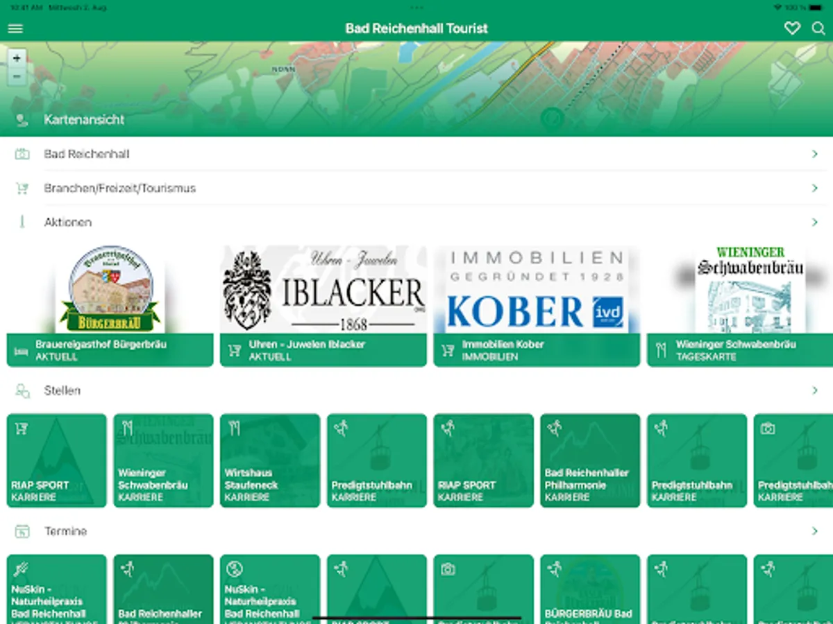Open the Bad Reichenhall row
The width and height of the screenshot is (833, 624).
click(416, 154)
